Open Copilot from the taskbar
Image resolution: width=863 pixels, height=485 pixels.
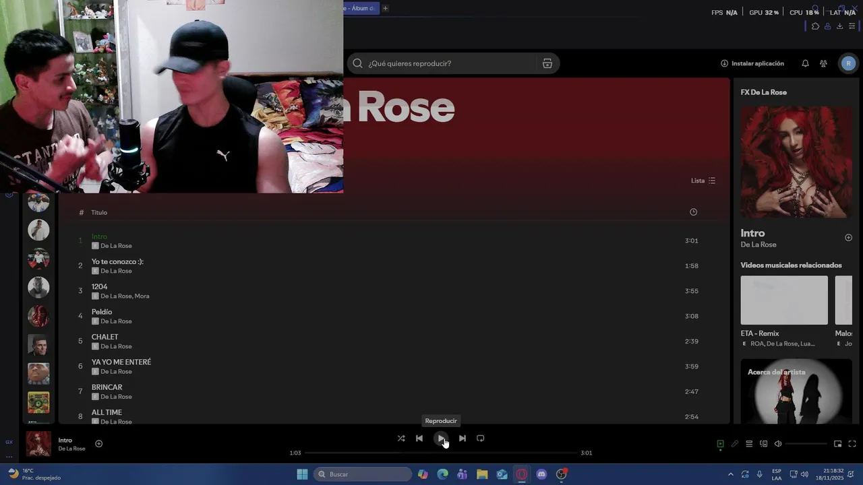[423, 474]
